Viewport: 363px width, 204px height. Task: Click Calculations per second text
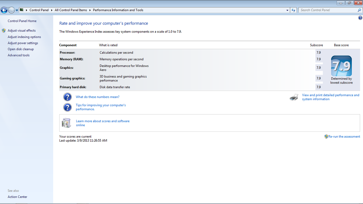(x=116, y=53)
